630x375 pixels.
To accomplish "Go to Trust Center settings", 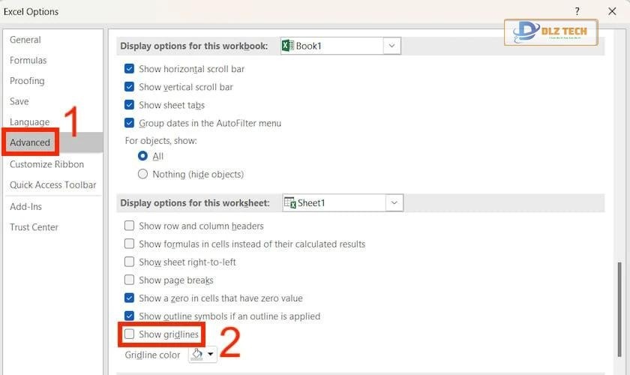I will pos(34,227).
